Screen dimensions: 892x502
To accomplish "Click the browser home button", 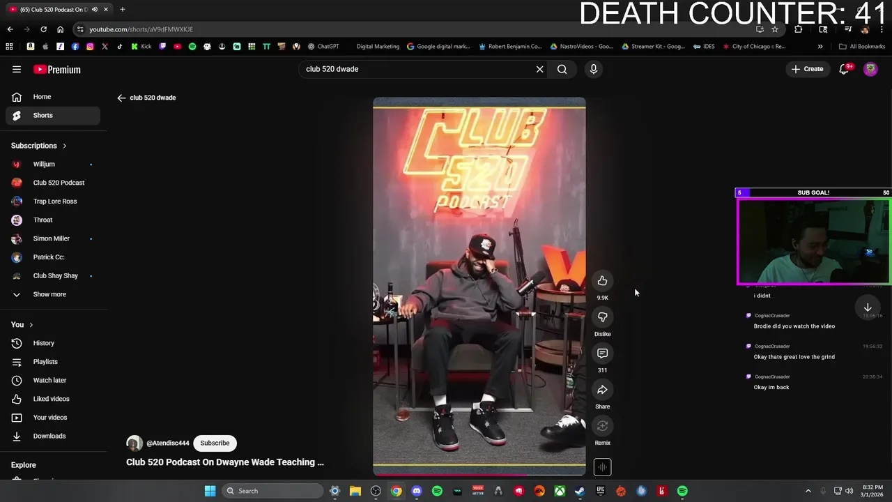I will pyautogui.click(x=60, y=29).
